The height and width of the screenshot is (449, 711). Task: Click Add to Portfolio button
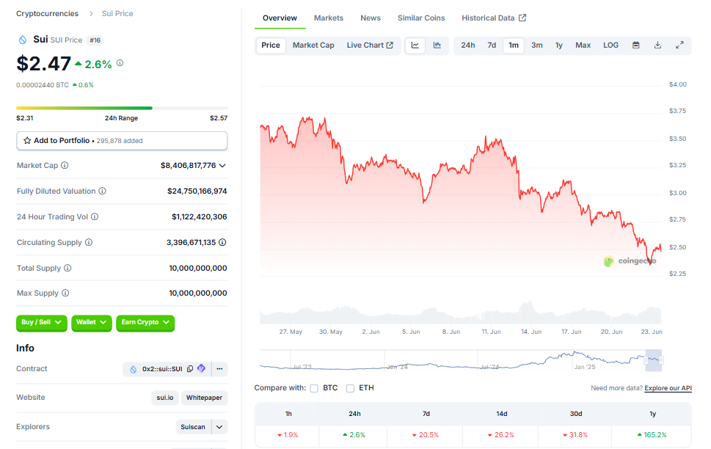point(122,141)
